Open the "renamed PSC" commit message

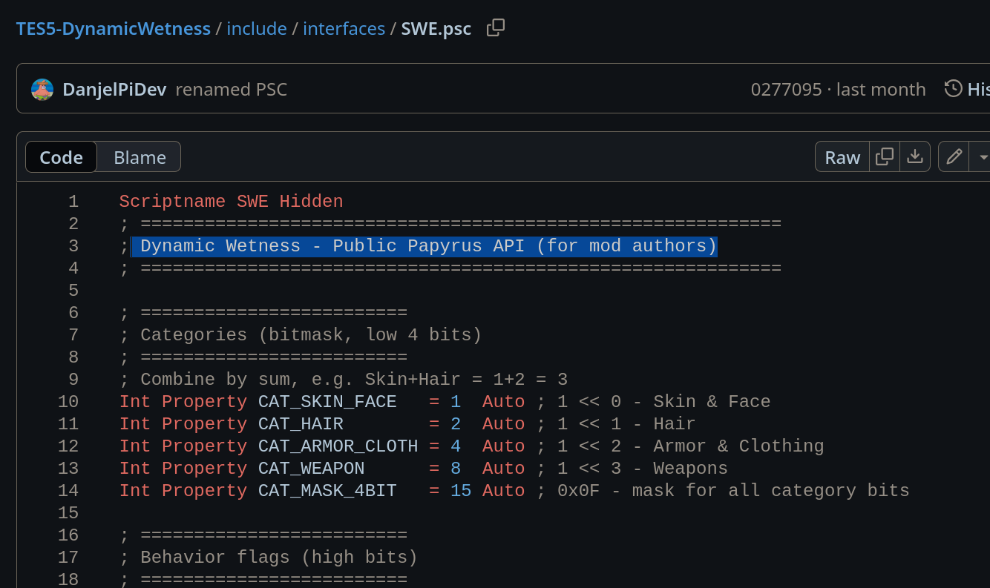click(231, 90)
